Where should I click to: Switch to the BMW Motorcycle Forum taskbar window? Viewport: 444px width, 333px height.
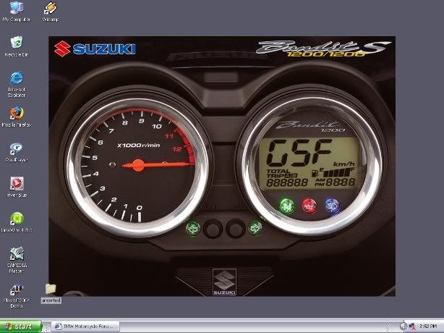pyautogui.click(x=86, y=326)
